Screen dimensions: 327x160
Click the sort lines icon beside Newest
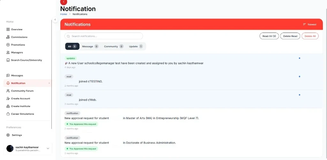pyautogui.click(x=304, y=24)
